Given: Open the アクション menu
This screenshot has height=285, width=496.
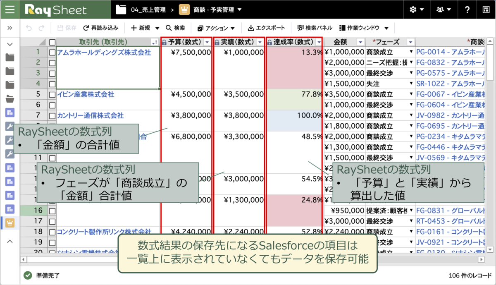Looking at the screenshot, I should point(216,28).
